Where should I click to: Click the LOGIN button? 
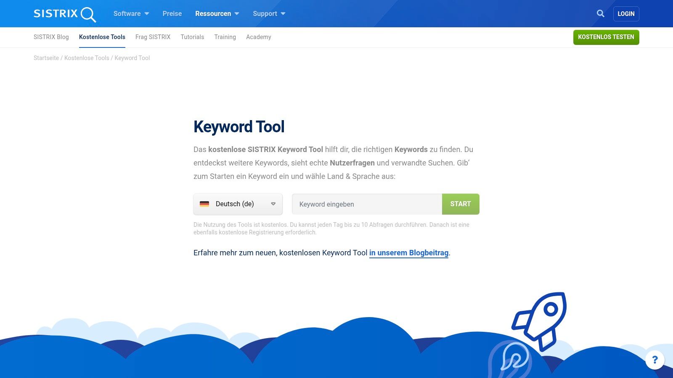[x=626, y=13]
